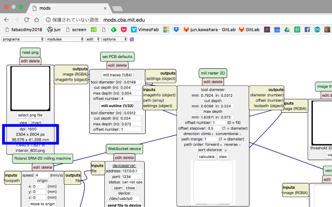332x207 pixels.
Task: Invert the loaded png image
Action: click(x=36, y=123)
